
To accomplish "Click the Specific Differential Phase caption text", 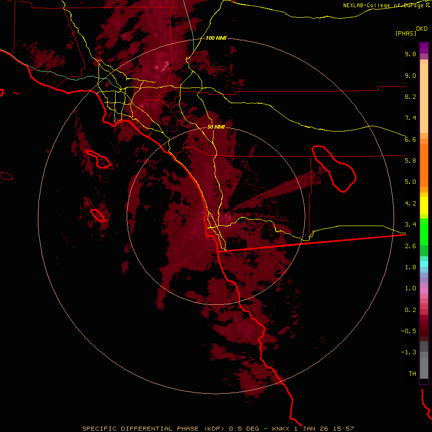I will [x=218, y=429].
